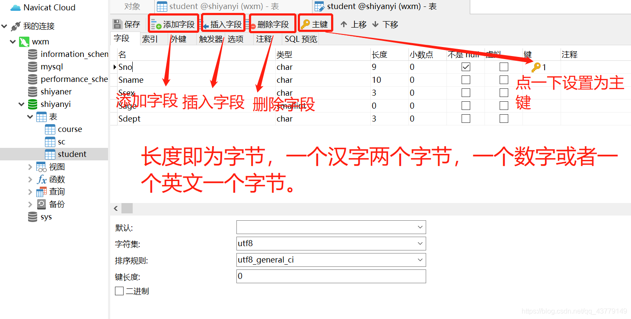The image size is (631, 319).
Task: Switch to the 索引 tab
Action: coord(149,39)
